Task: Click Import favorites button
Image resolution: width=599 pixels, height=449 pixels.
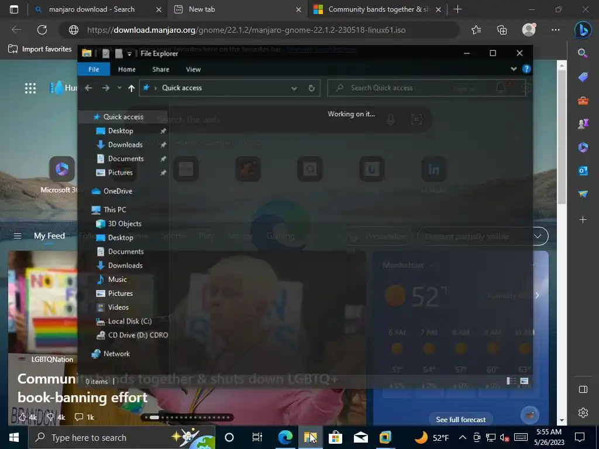Action: 40,49
